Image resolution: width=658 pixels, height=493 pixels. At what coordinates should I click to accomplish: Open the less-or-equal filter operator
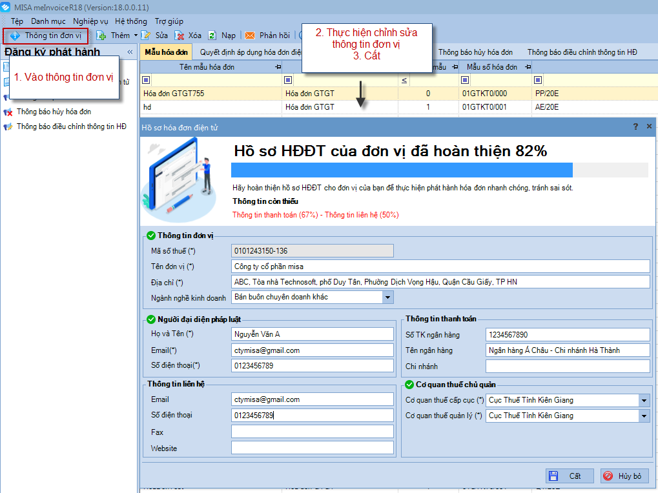tap(404, 80)
